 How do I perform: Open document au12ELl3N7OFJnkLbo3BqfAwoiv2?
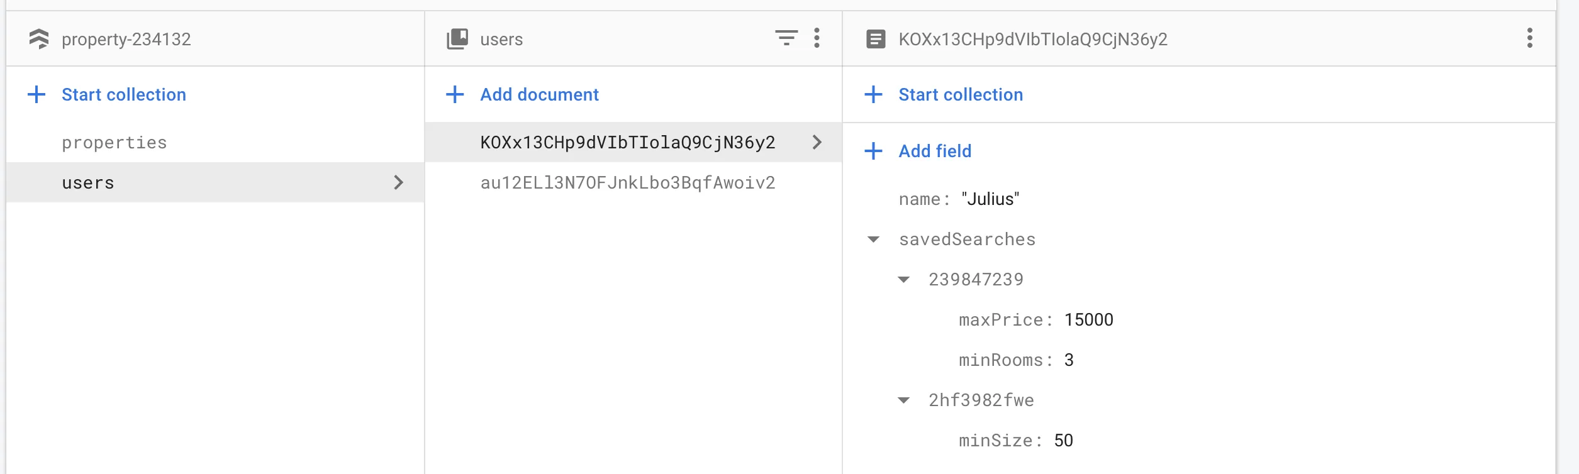pyautogui.click(x=627, y=183)
